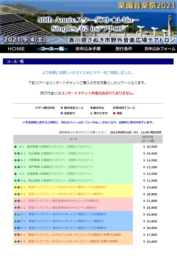Click the ¥ 16,800 price for E-2
The width and height of the screenshot is (177, 260).
150,241
